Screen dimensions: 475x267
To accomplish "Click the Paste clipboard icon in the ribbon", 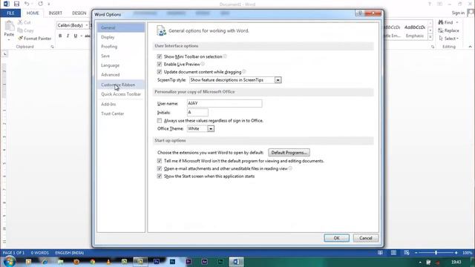I will [x=9, y=27].
